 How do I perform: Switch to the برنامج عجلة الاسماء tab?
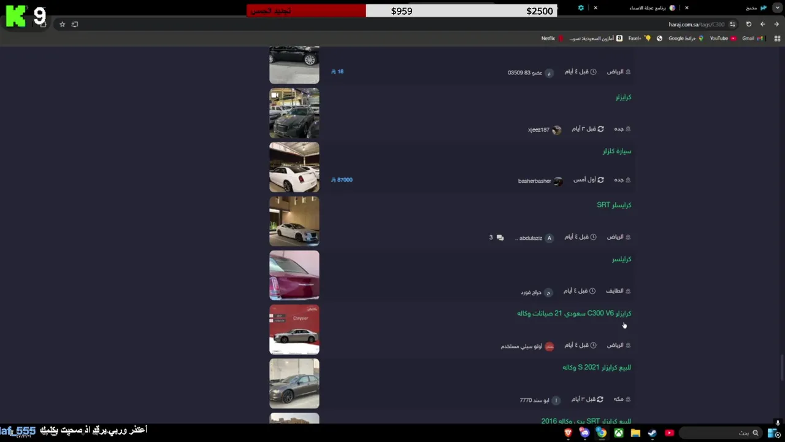(652, 8)
